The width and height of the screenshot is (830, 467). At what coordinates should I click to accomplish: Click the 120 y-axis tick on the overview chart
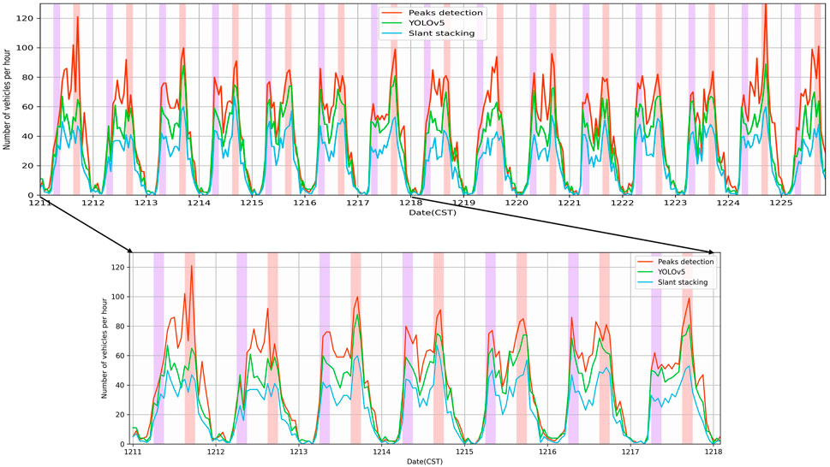[26, 18]
